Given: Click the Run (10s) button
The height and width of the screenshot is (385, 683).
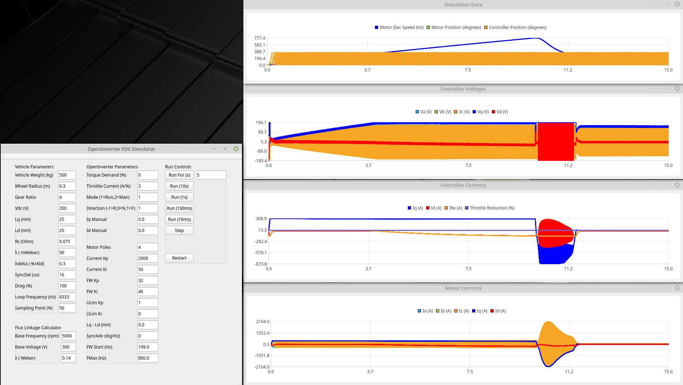Looking at the screenshot, I should coord(179,186).
